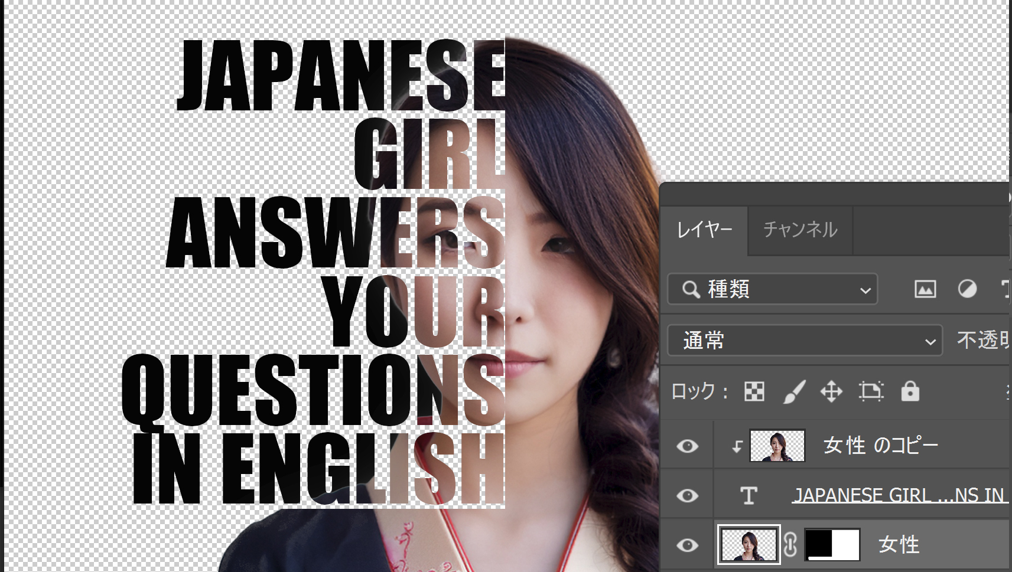Enable lock position move icon

831,391
